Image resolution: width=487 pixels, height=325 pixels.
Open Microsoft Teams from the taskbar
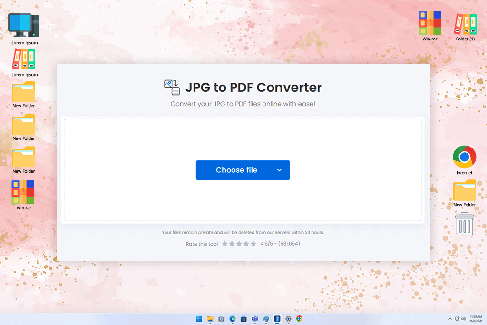(255, 319)
